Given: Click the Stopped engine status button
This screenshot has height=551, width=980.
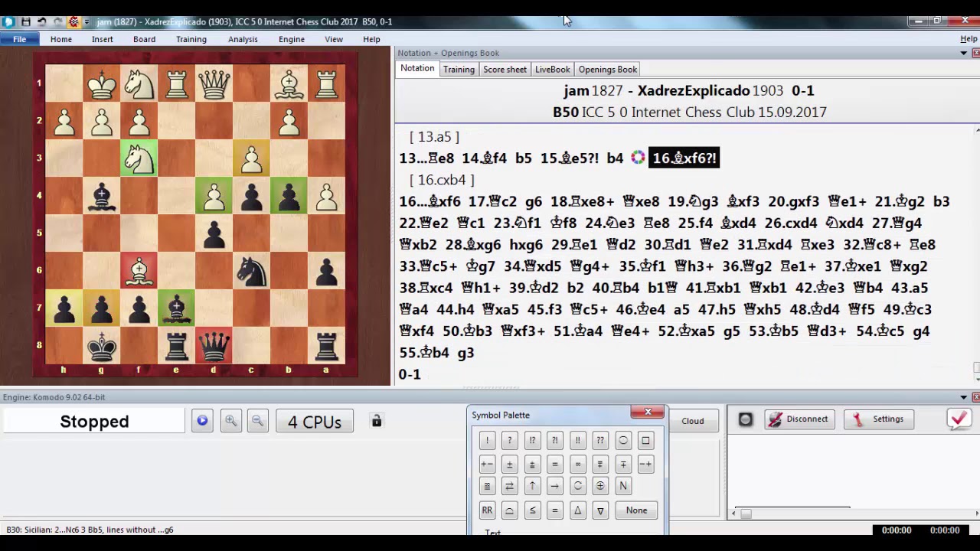Looking at the screenshot, I should [x=94, y=422].
